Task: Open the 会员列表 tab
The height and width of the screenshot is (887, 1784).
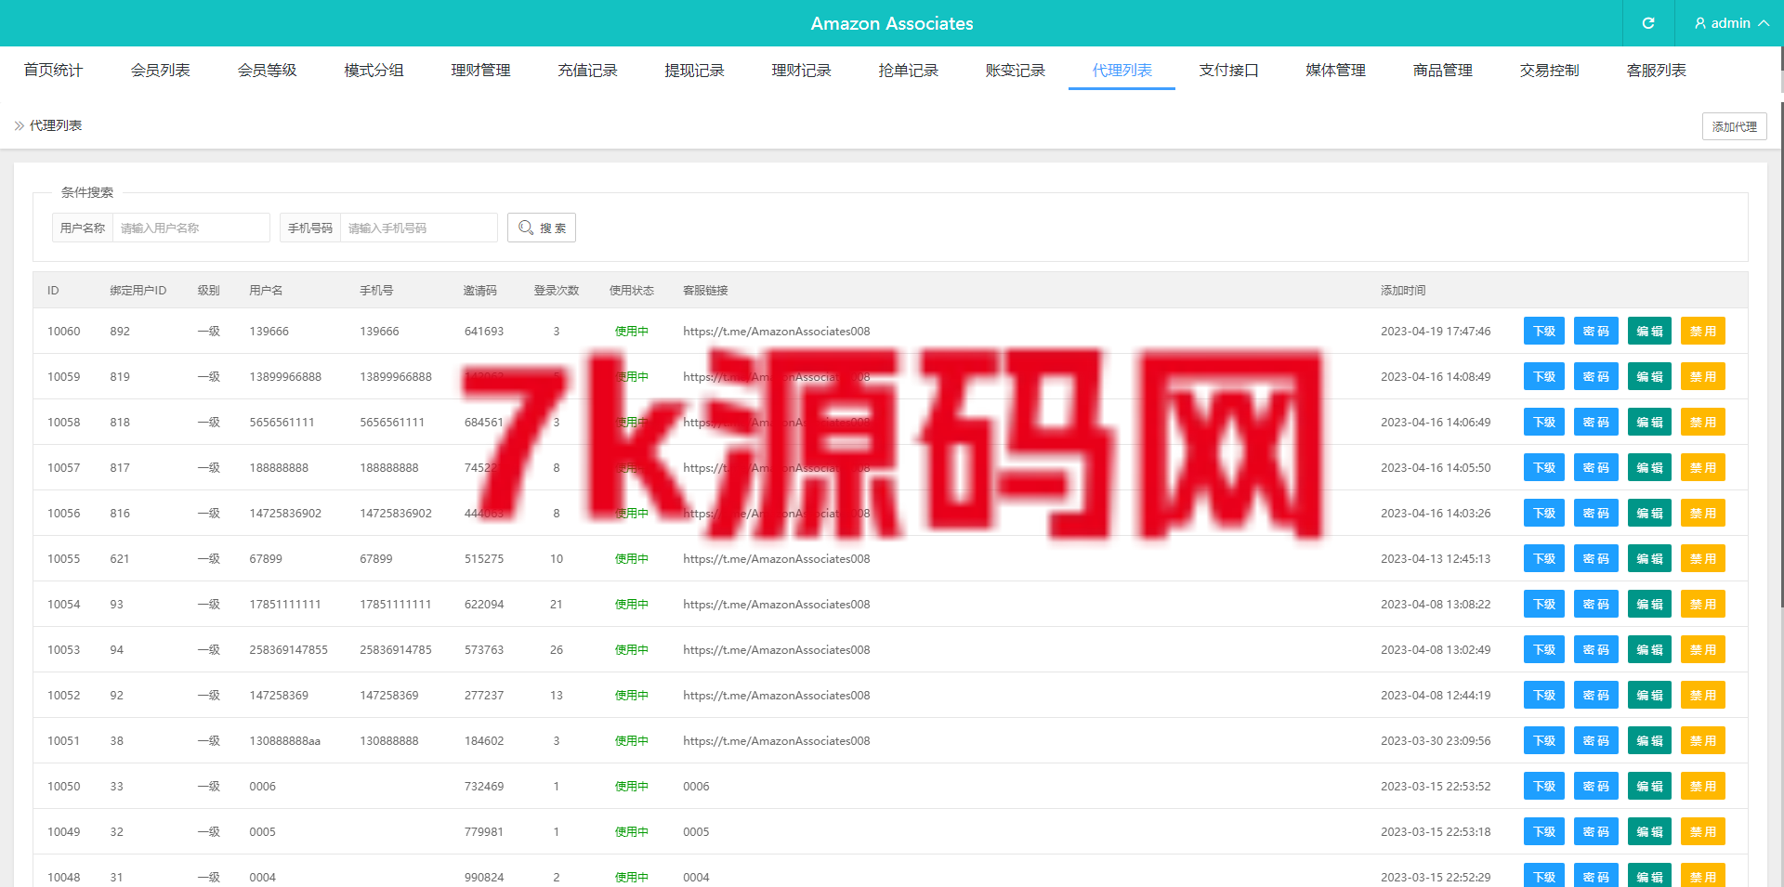Action: click(x=160, y=71)
